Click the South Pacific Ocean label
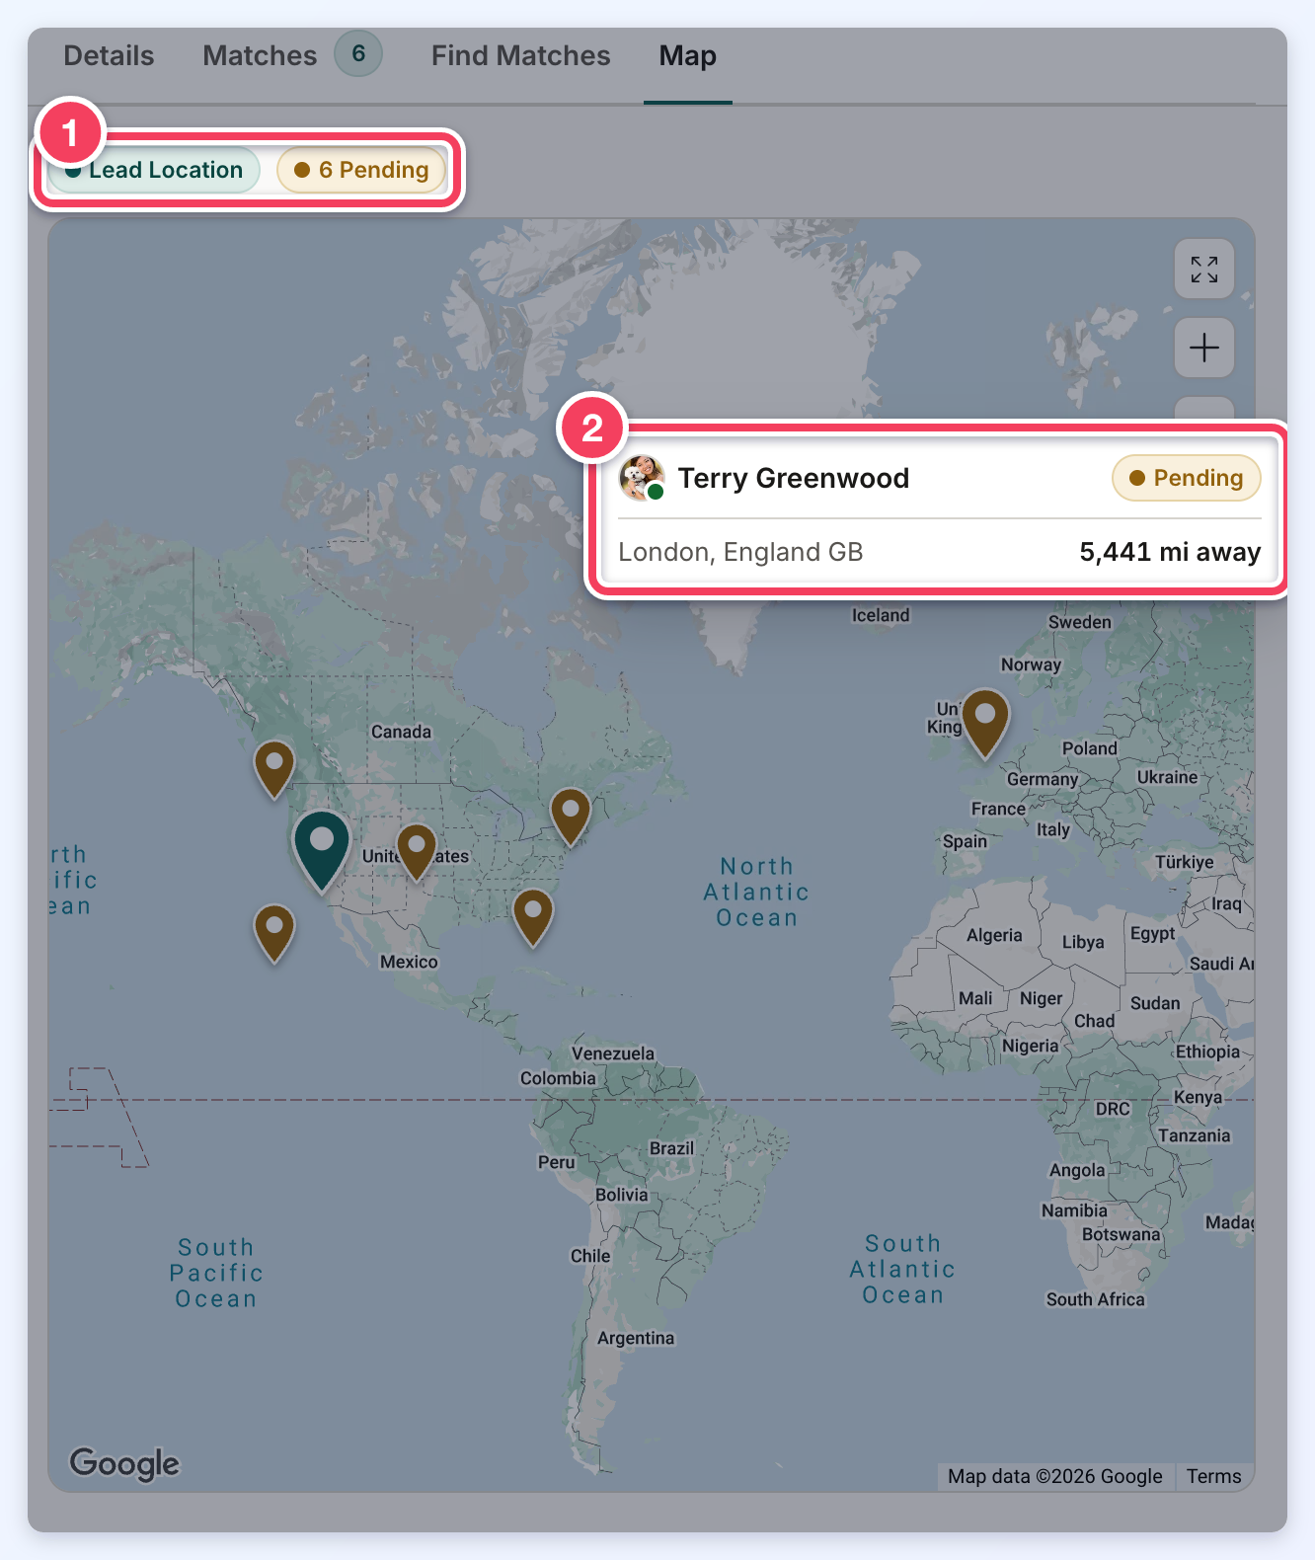1315x1560 pixels. [216, 1273]
